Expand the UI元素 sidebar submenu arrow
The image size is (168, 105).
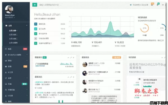(x=27, y=95)
